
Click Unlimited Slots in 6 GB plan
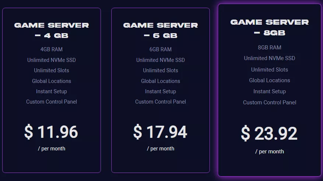[161, 70]
